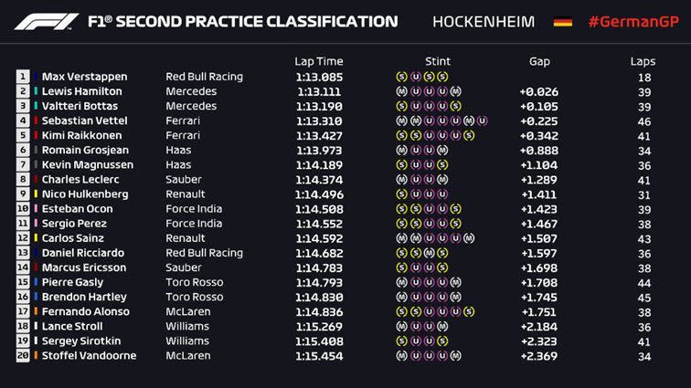691x388 pixels.
Task: Click position 20 box beside Stoffel Vandoorne
Action: pos(23,355)
